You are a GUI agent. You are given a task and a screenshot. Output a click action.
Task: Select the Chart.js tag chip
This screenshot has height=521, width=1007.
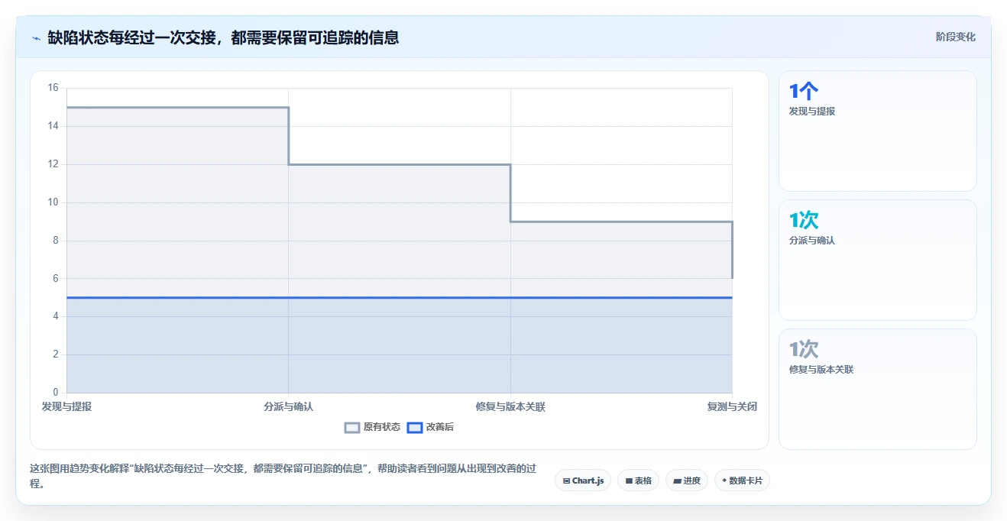pos(583,481)
